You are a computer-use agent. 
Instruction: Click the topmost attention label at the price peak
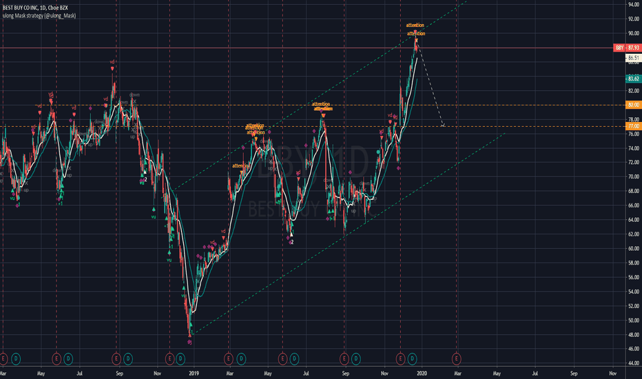coord(415,25)
